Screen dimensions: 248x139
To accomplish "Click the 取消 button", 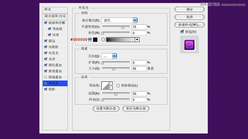I will tap(190, 17).
